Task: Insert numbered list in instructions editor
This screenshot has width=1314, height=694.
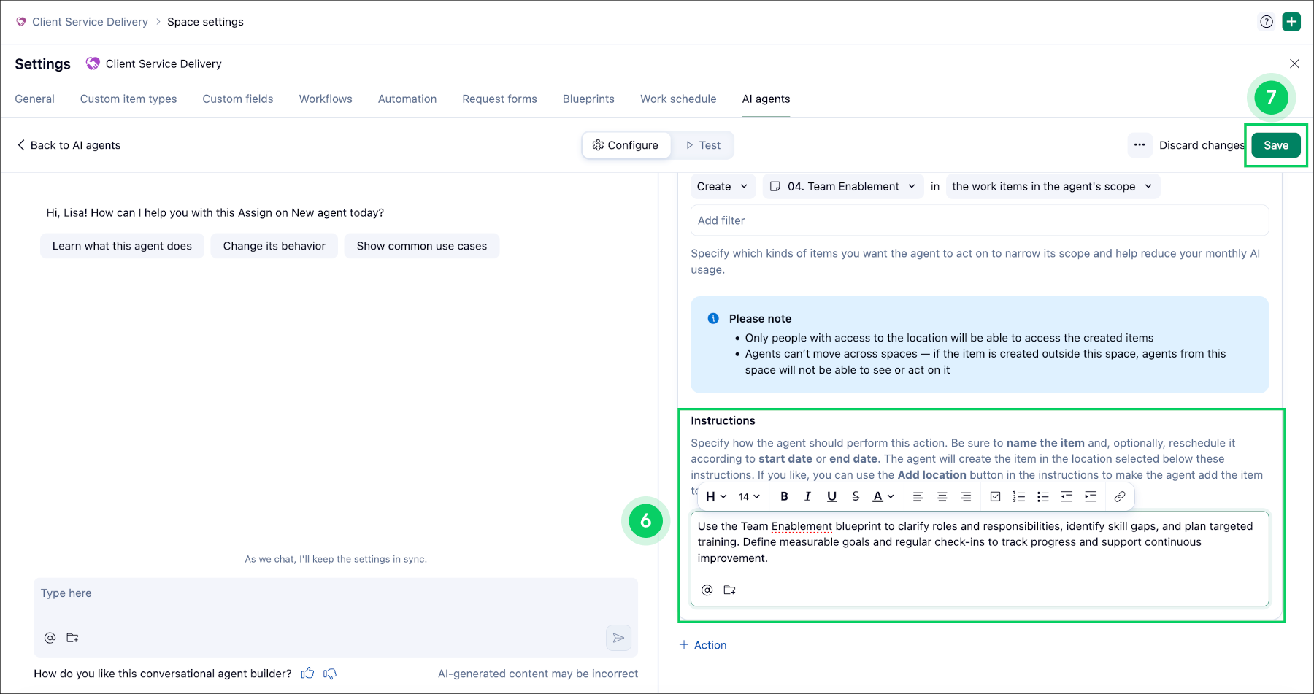Action: (x=1019, y=496)
